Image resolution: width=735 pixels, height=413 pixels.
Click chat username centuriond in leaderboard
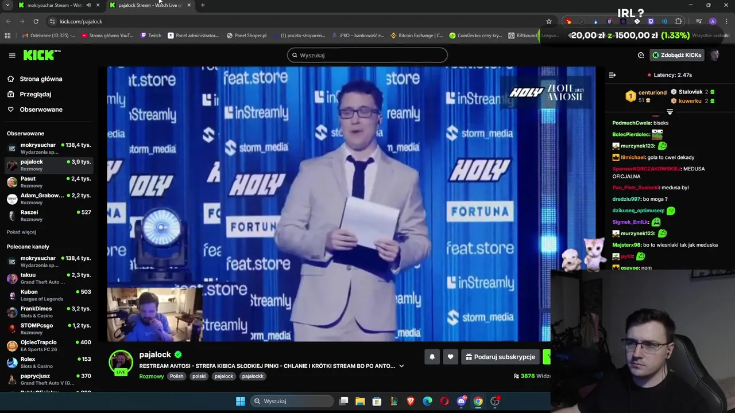click(x=652, y=92)
